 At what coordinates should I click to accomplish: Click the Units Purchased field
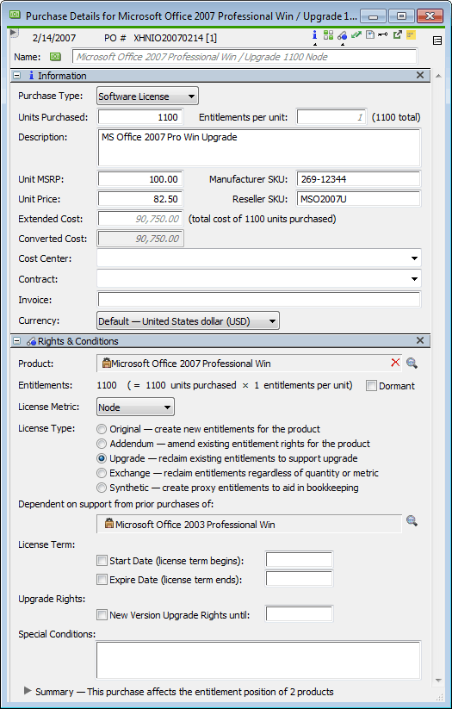click(140, 117)
